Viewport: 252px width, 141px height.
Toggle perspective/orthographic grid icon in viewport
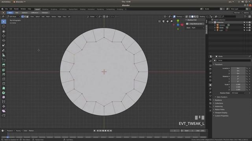(159, 21)
